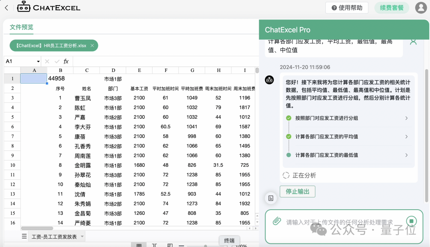This screenshot has height=247, width=430.
Task: Click the 停止输出 stop output button
Action: pos(297,191)
